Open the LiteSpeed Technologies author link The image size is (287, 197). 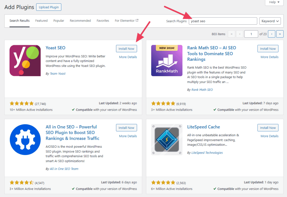(207, 153)
